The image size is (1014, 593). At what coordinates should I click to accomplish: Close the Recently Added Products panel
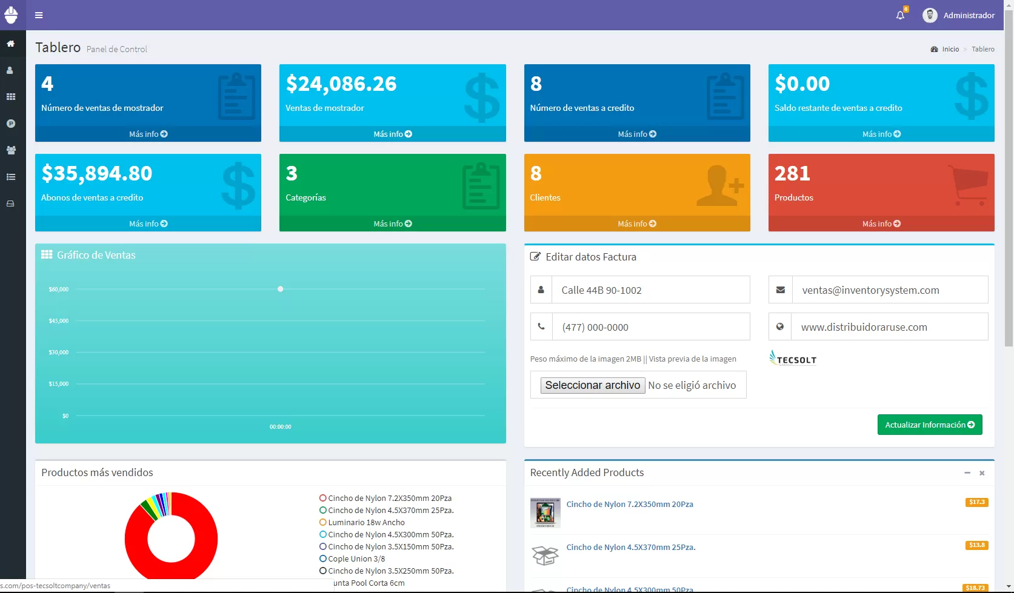(x=982, y=473)
